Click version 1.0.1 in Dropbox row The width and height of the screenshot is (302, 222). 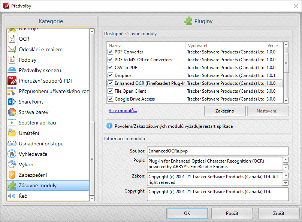(x=271, y=75)
